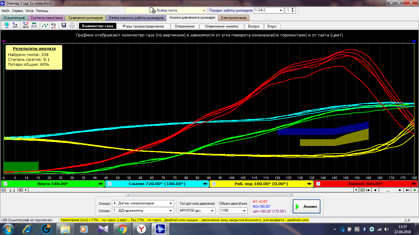
Task: Open the Помощь menu
Action: coord(42,11)
